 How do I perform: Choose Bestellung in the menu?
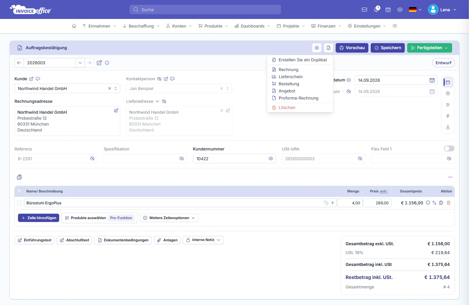[300, 84]
